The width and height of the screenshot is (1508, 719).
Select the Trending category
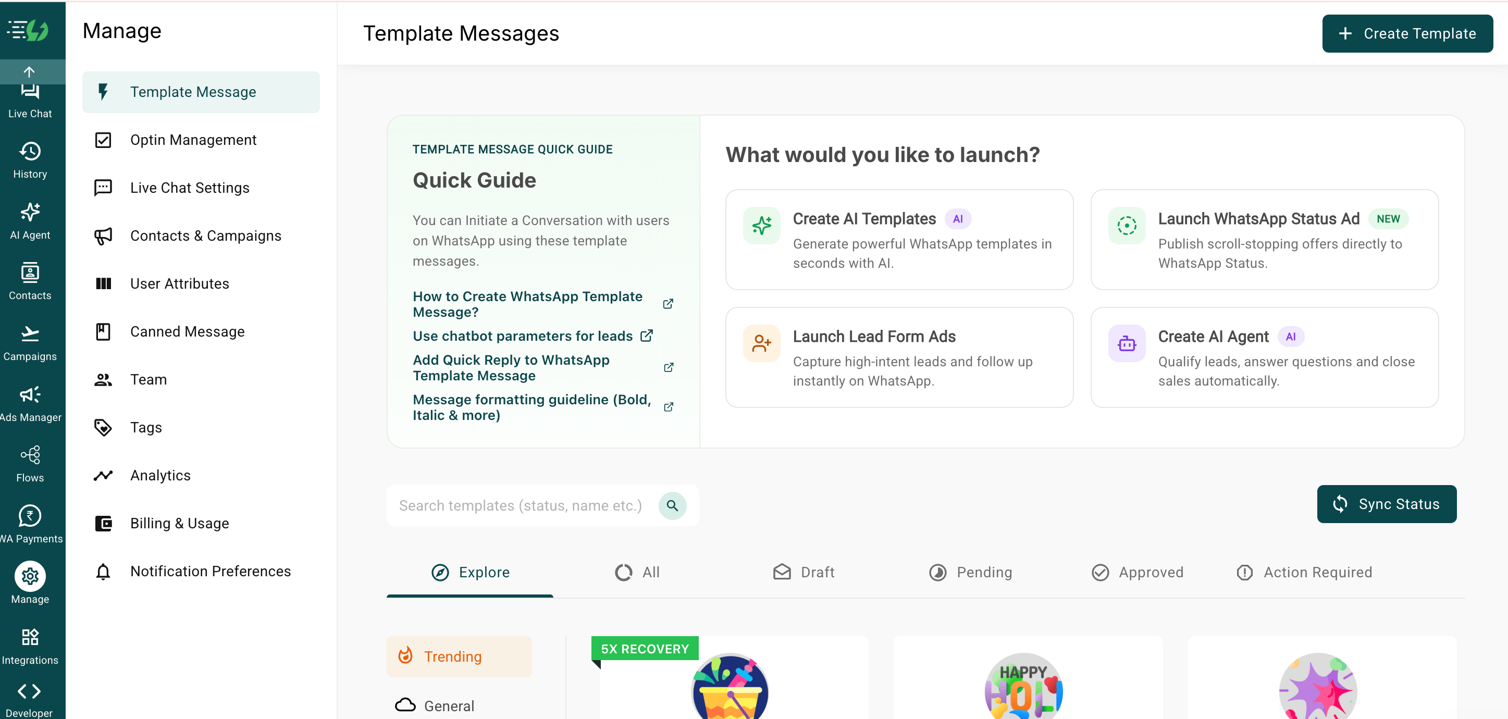pos(459,656)
